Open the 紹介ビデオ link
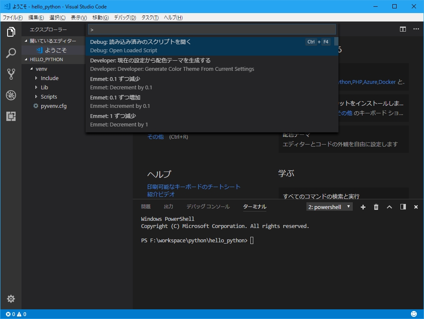 click(161, 194)
